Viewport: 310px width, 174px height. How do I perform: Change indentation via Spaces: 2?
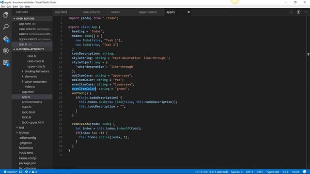[237, 172]
